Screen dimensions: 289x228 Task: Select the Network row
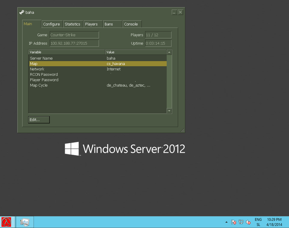pos(98,69)
